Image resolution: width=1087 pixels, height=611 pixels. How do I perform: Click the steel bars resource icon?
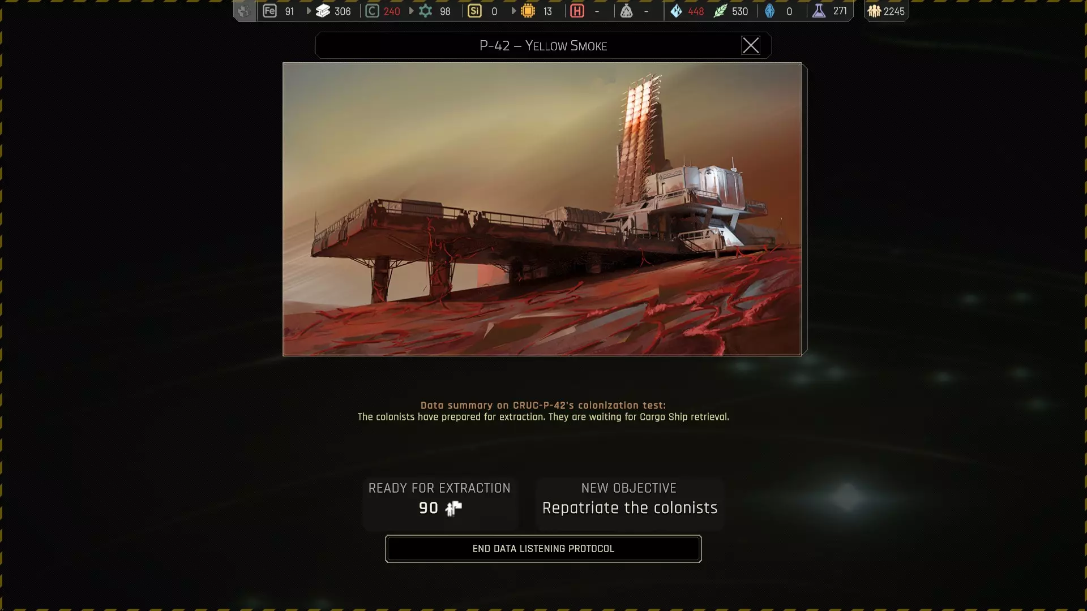[x=323, y=11]
